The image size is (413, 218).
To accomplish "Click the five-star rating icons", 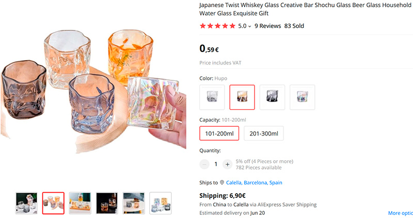I will click(217, 26).
